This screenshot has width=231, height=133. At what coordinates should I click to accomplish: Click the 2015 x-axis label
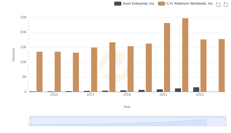coord(54,95)
